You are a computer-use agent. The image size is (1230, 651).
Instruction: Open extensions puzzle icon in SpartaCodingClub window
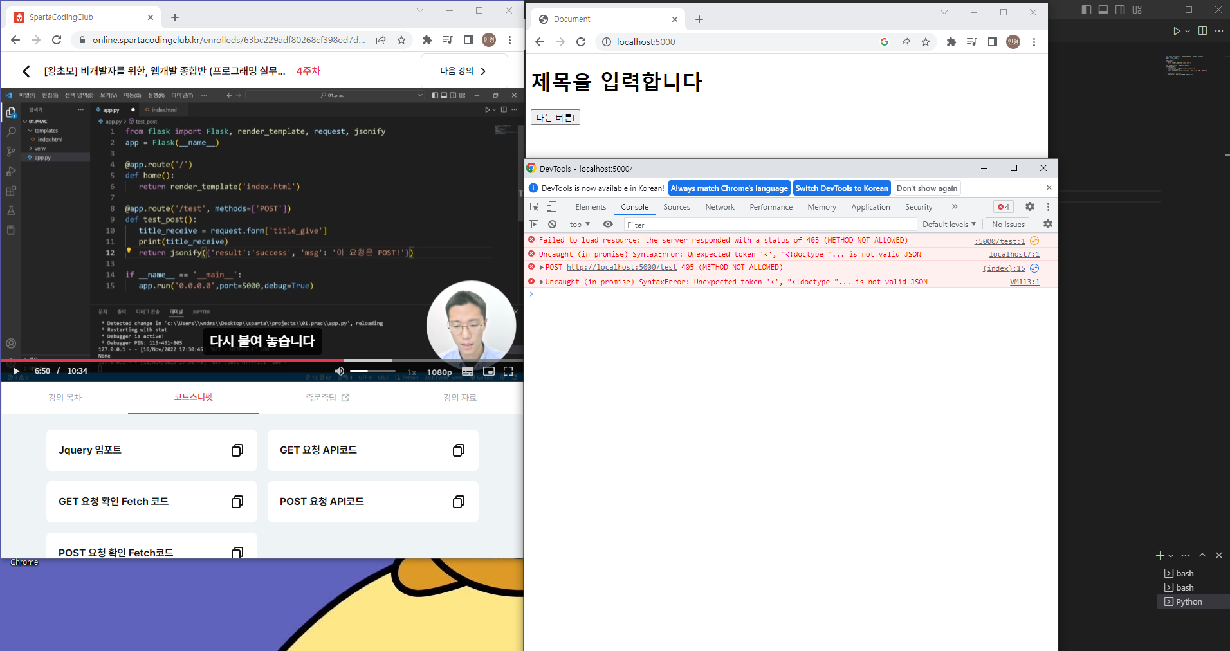pyautogui.click(x=427, y=40)
